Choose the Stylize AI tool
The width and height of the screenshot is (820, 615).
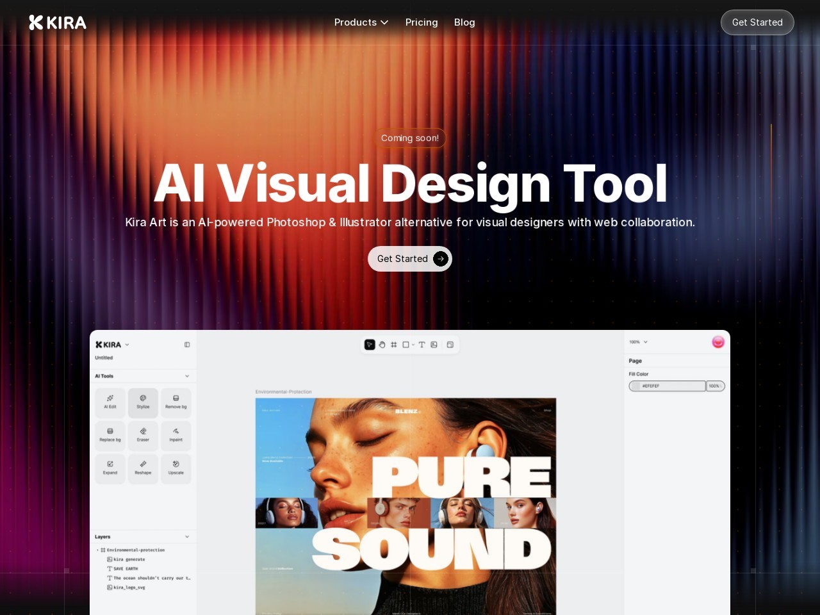(x=143, y=402)
